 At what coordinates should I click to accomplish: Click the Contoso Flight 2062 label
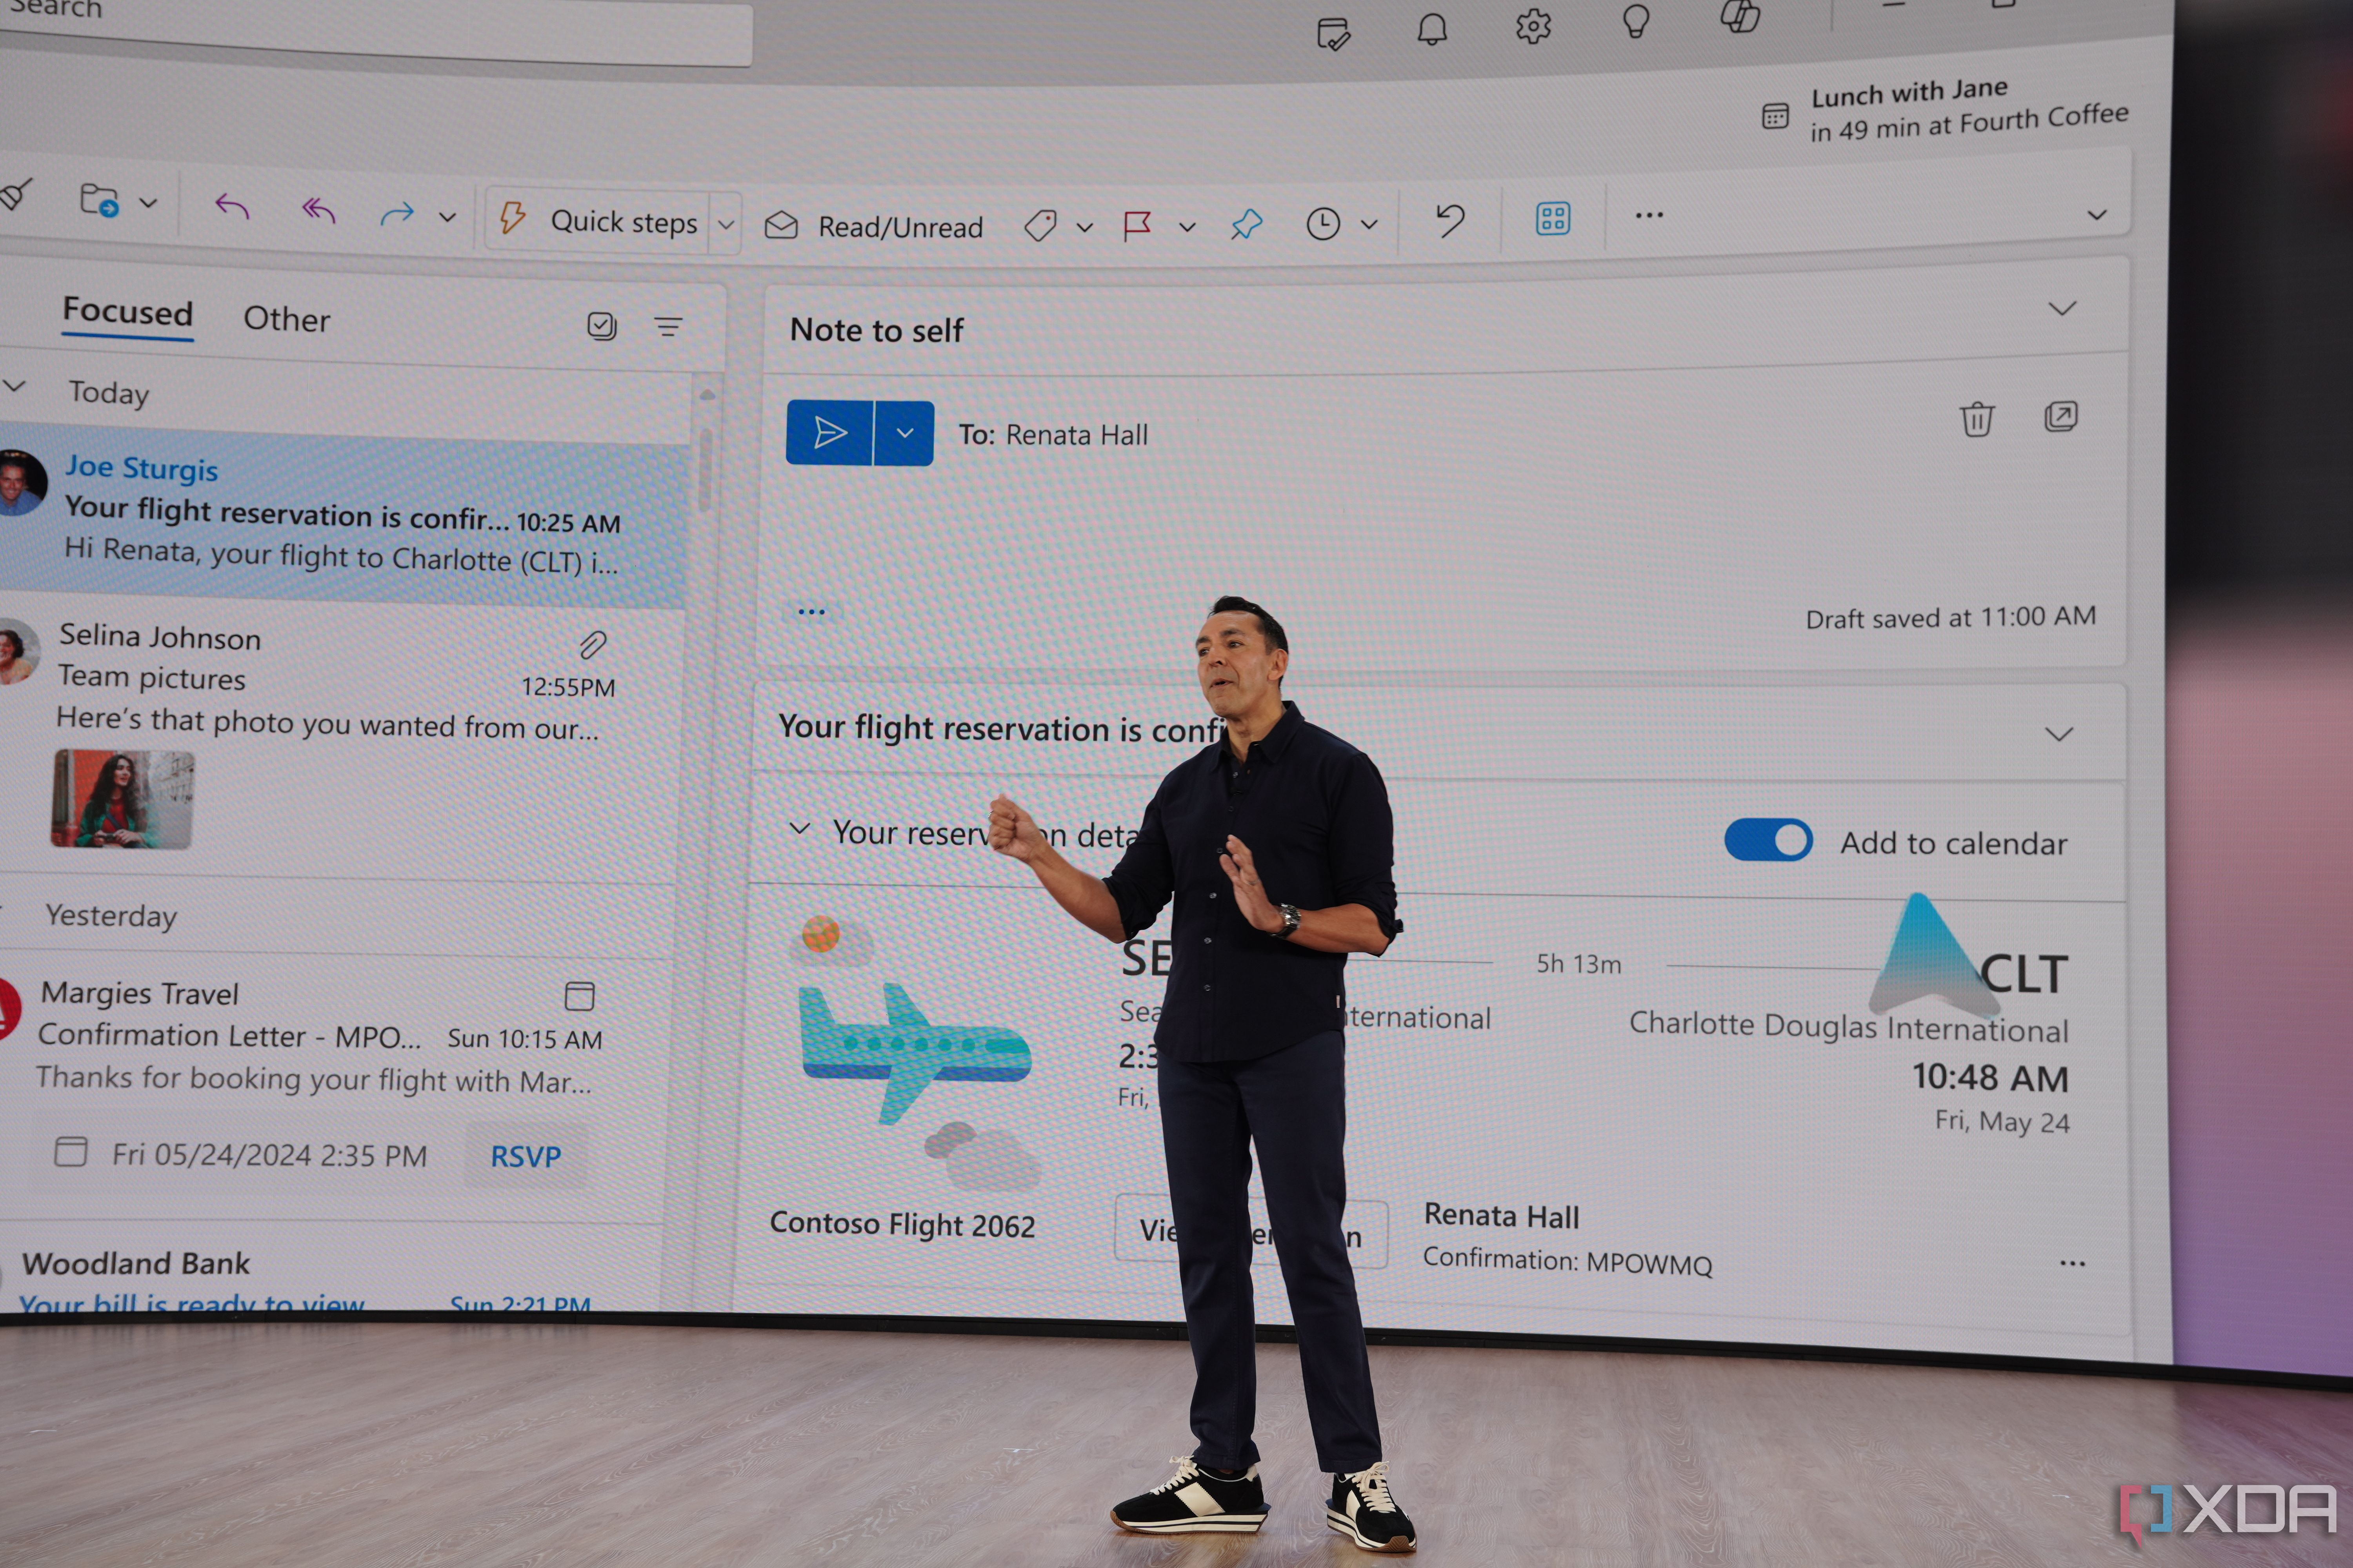pyautogui.click(x=902, y=1225)
